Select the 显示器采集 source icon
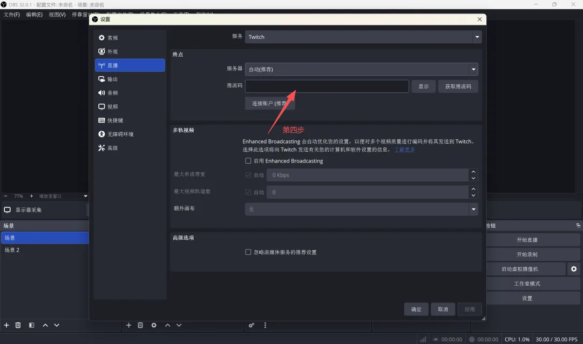This screenshot has height=344, width=583. point(7,210)
